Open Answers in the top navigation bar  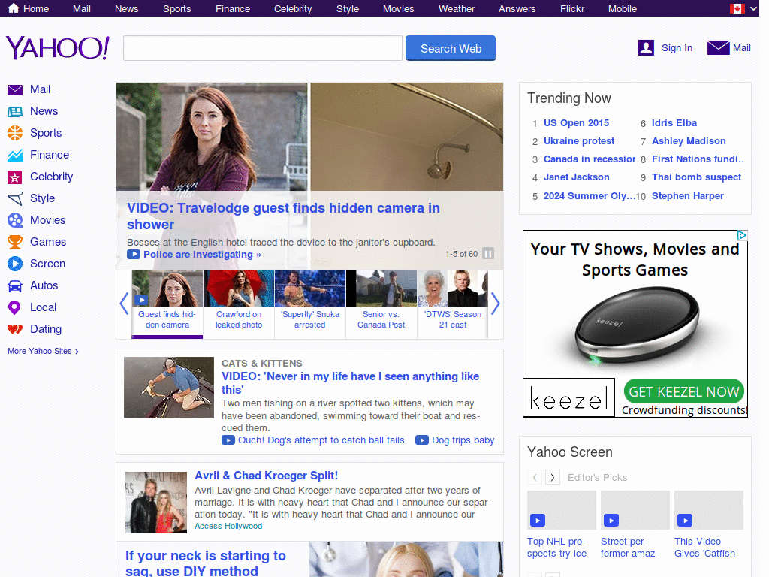tap(517, 9)
